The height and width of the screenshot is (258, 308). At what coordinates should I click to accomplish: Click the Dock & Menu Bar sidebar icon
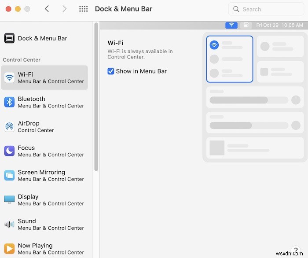[x=9, y=38]
